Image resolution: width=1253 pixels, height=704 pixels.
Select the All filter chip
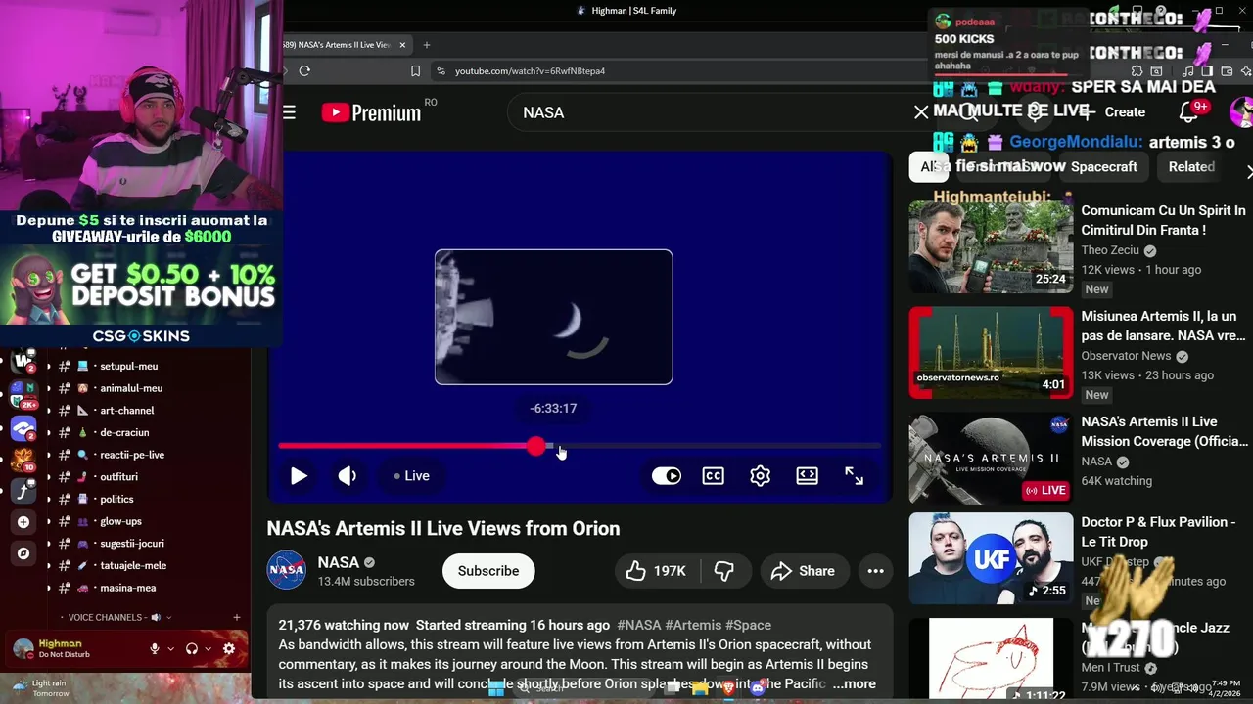pyautogui.click(x=928, y=167)
